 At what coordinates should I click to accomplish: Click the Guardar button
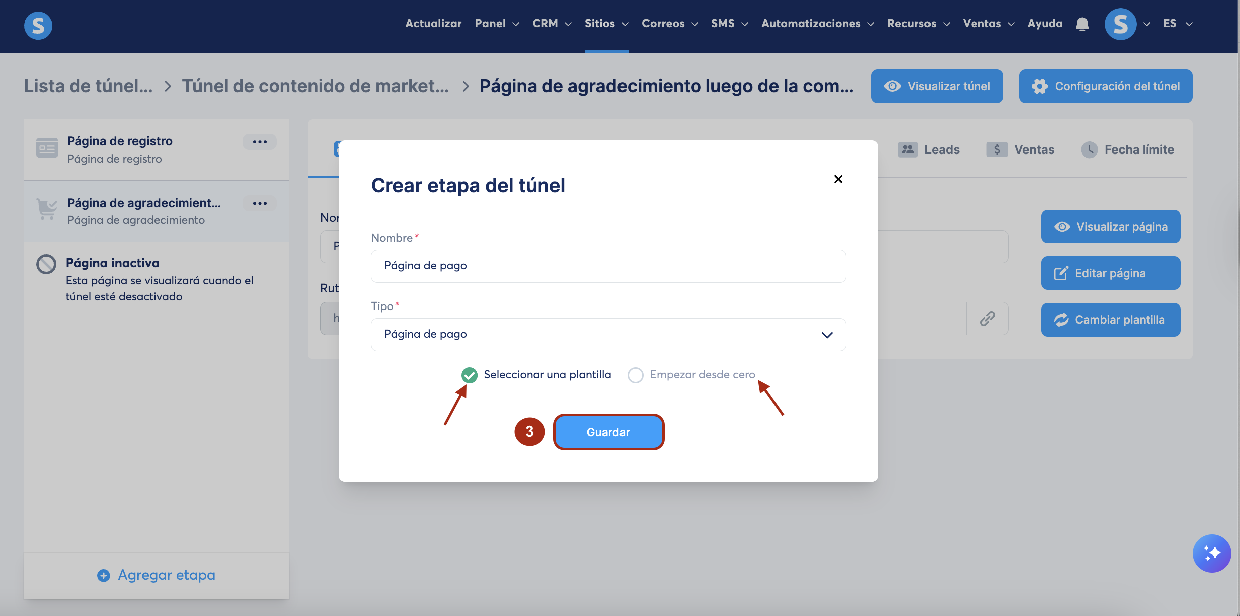click(608, 432)
